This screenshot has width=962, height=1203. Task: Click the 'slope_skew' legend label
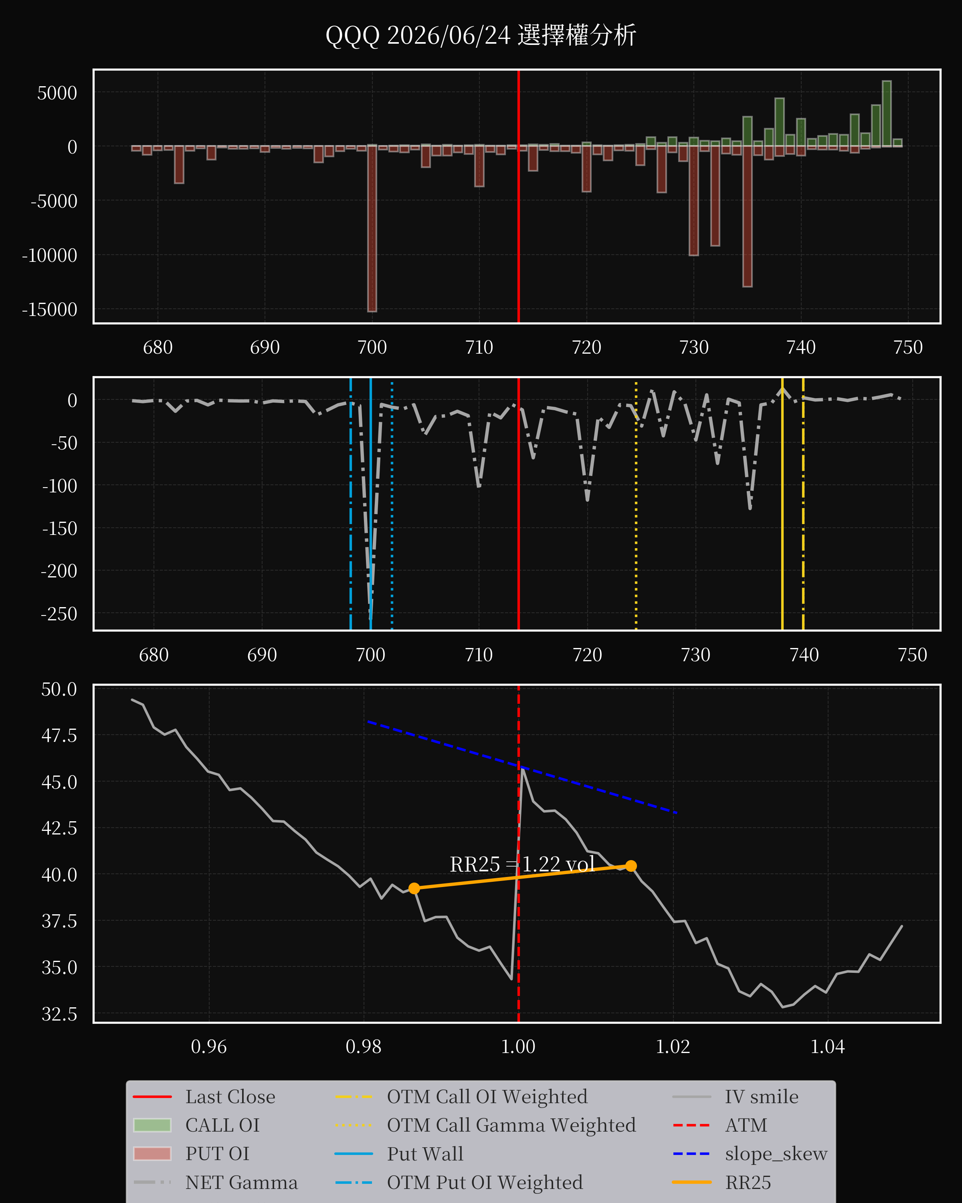776,1154
